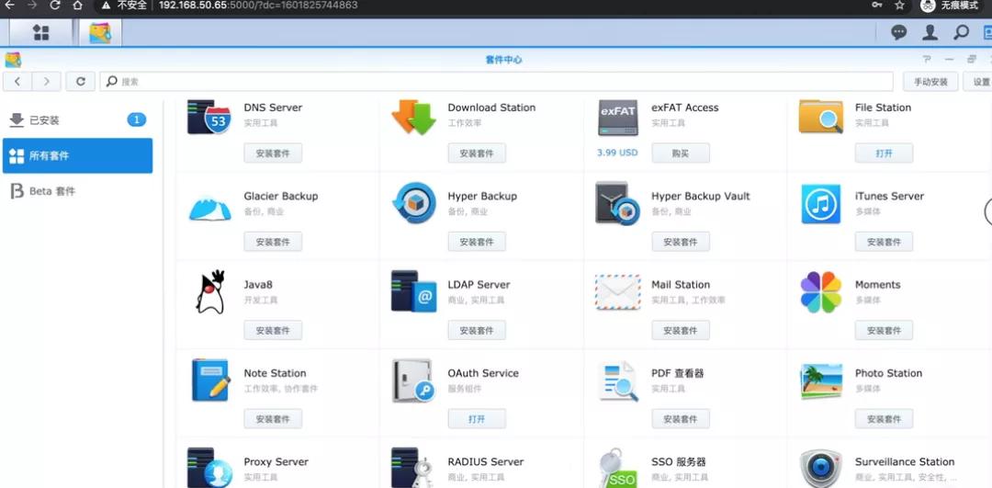The height and width of the screenshot is (488, 992).
Task: Click the Java8 Duke mascot icon
Action: (x=210, y=291)
